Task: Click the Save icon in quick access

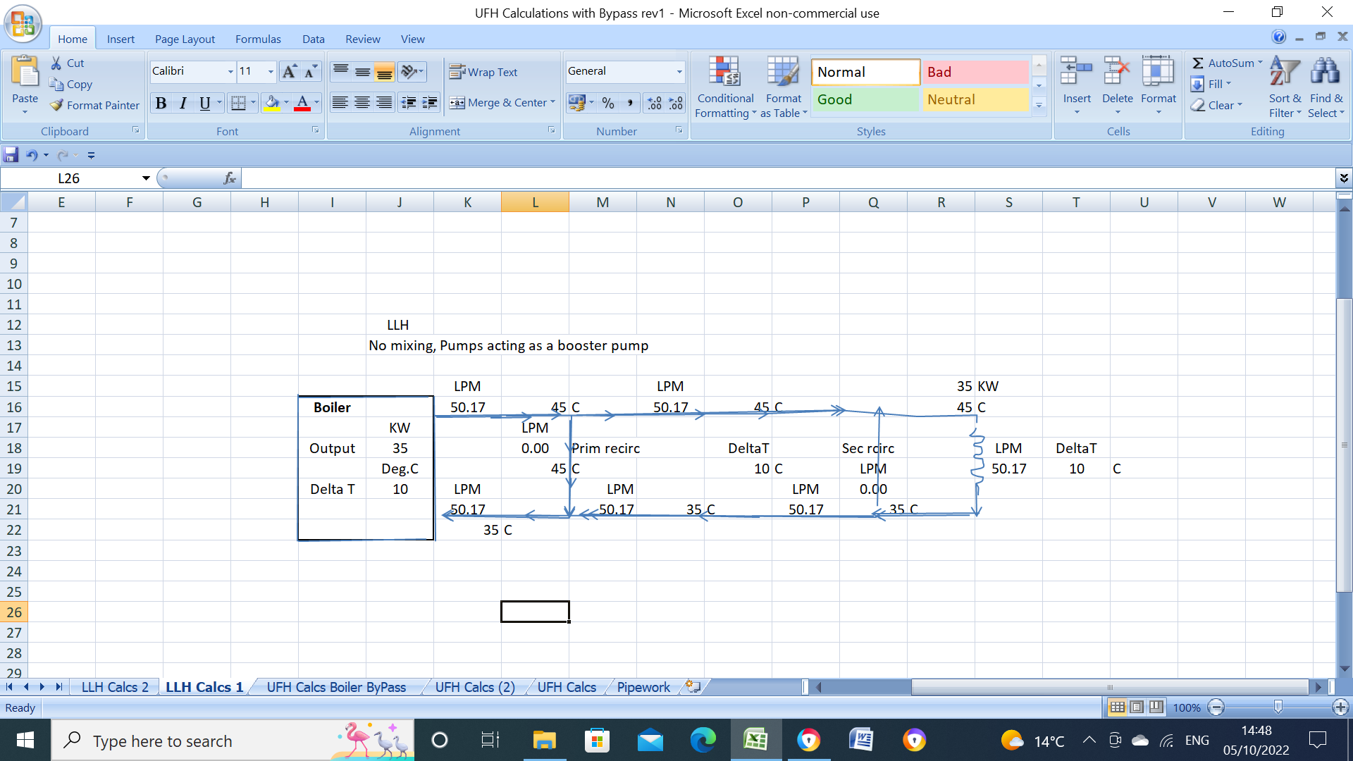Action: 11,155
